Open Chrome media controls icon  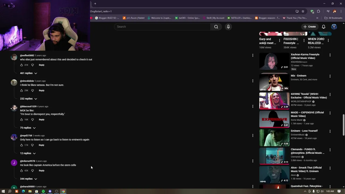(x=328, y=11)
